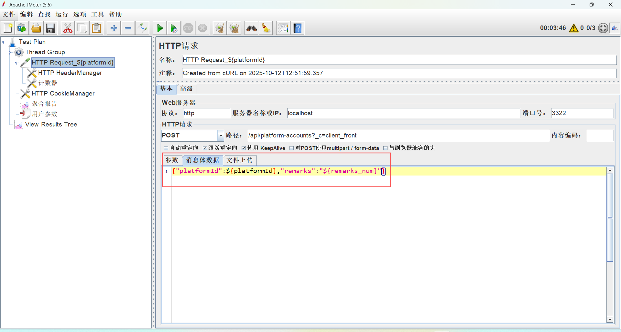Screen dimensions: 621x332
Task: Click Start no pauses icon
Action: tap(174, 28)
